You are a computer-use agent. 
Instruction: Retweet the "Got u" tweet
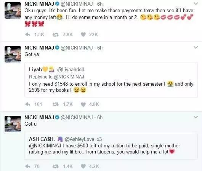coord(56,166)
